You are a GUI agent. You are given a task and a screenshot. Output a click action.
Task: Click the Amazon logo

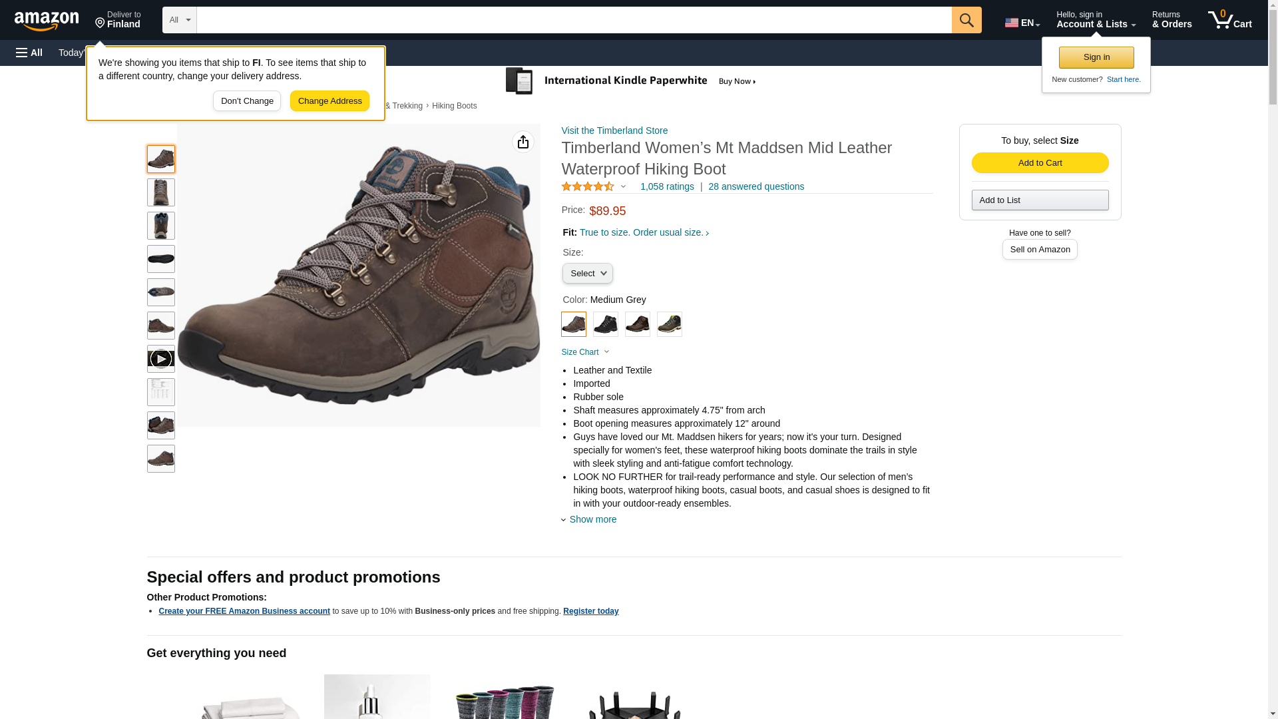47,21
